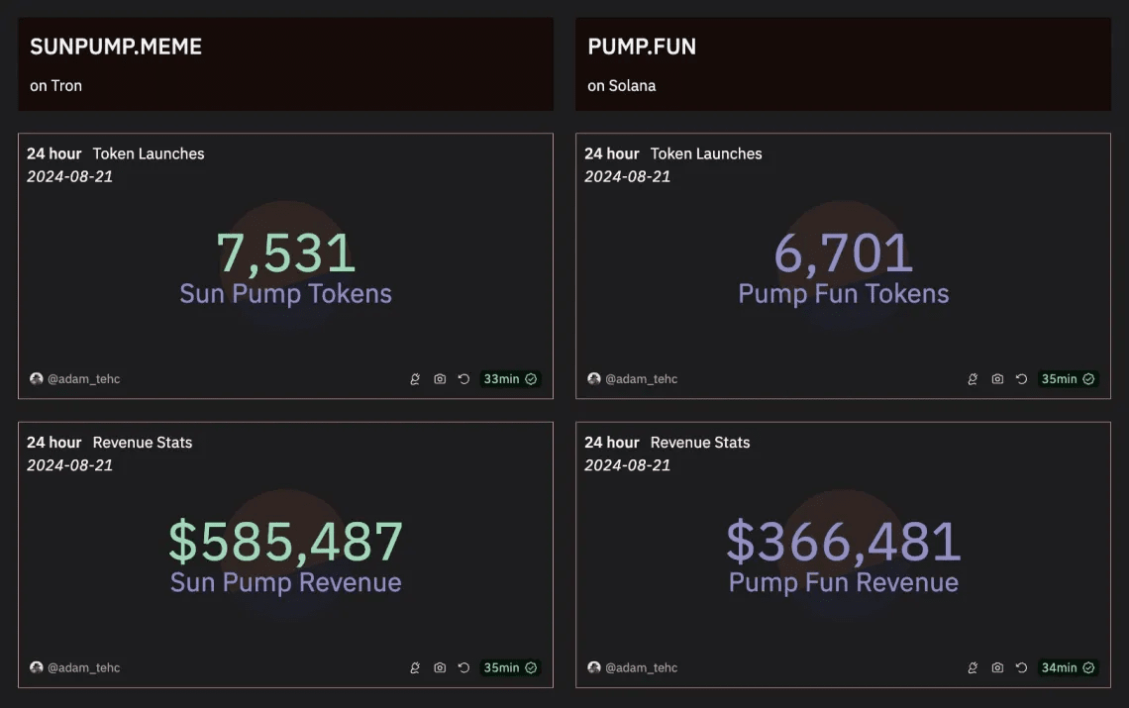Click the API plug icon in Pump Fun Tokens panel

pos(974,379)
